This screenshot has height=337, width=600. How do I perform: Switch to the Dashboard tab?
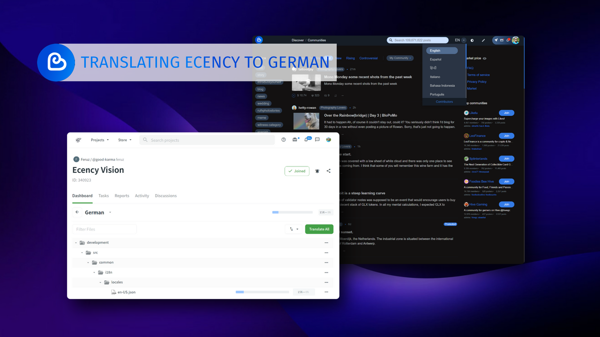[82, 196]
